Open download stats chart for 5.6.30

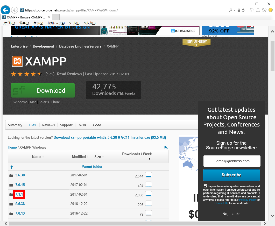(x=149, y=175)
